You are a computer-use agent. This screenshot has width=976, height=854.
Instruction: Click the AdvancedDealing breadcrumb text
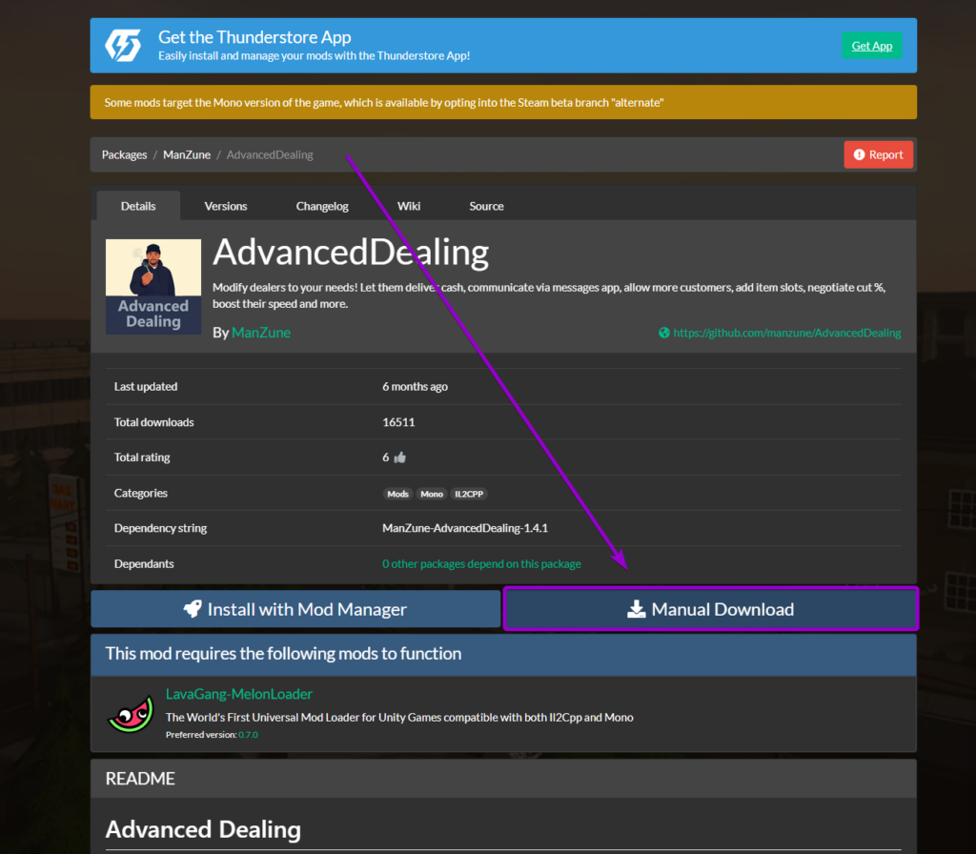(x=270, y=154)
